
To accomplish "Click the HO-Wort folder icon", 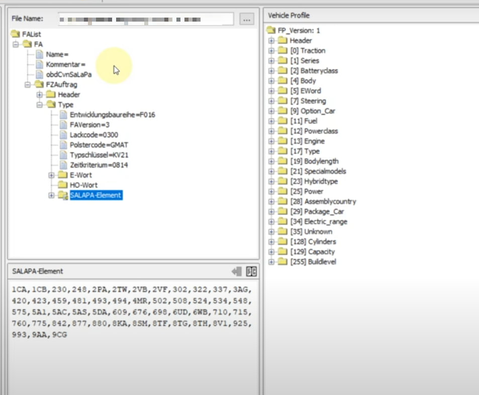I will (62, 185).
